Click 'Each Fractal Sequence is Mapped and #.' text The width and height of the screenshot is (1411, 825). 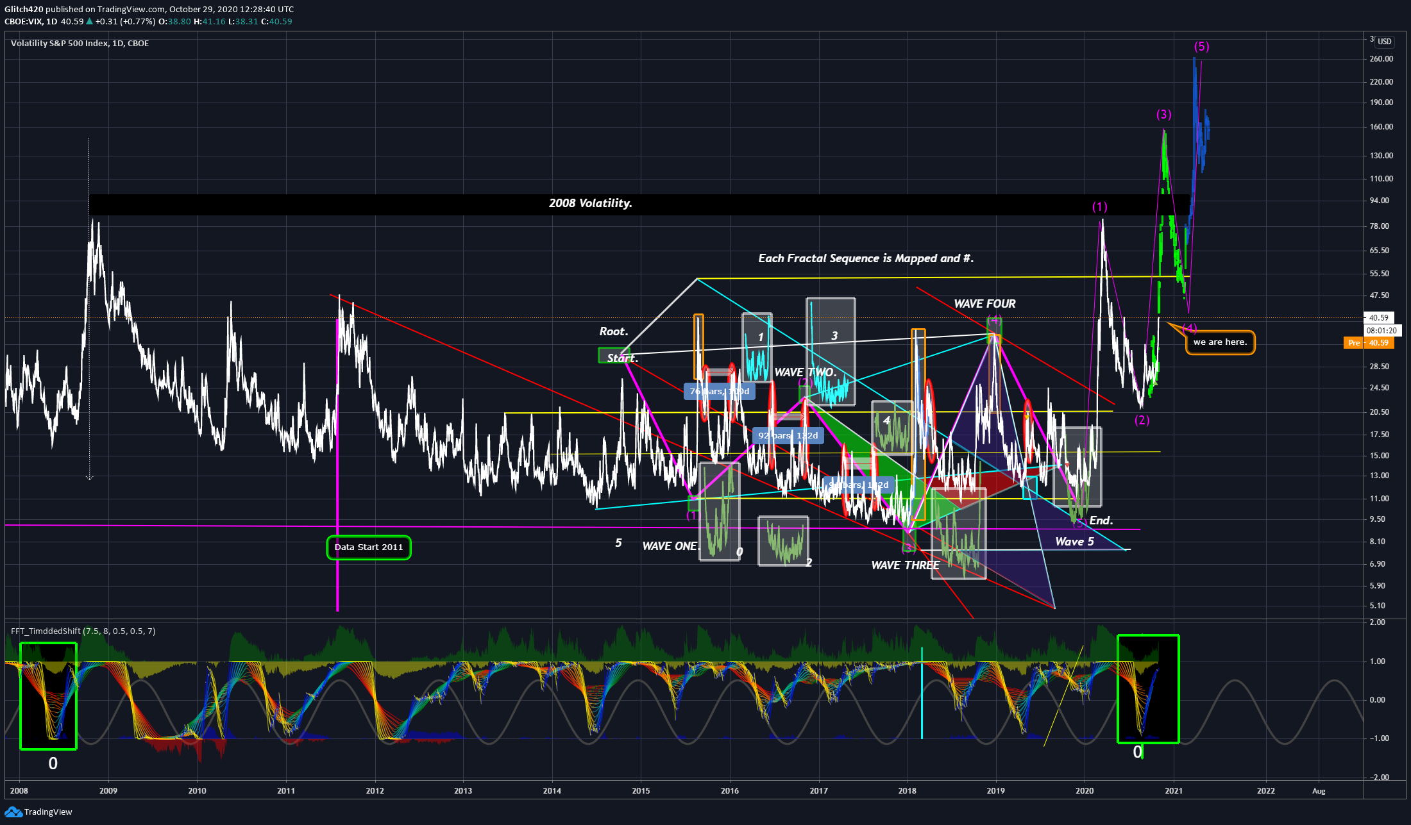click(866, 258)
